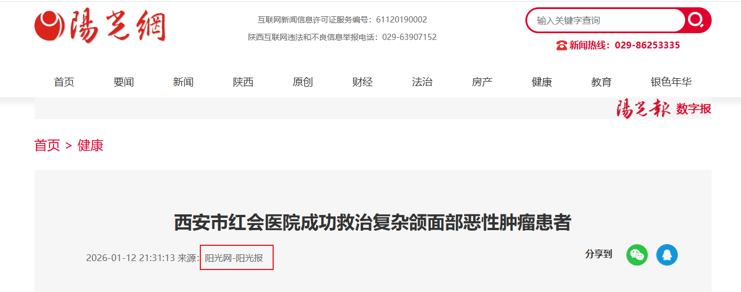Click the red telephone hotline icon
Screen dimensions: 741x292
pyautogui.click(x=562, y=46)
